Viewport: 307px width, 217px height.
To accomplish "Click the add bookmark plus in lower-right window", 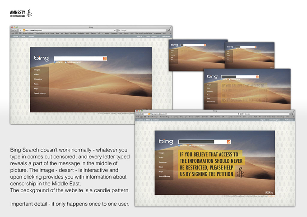I will 145,114.
